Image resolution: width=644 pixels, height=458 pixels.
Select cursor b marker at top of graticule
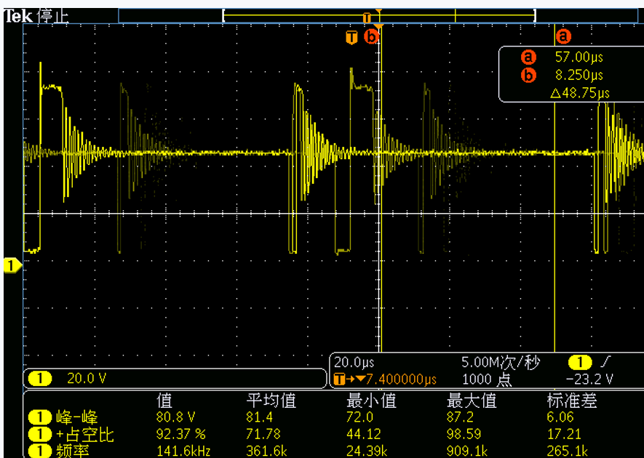[x=371, y=37]
